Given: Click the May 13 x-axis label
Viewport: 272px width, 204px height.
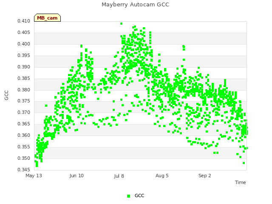Looking at the screenshot, I should (34, 176).
